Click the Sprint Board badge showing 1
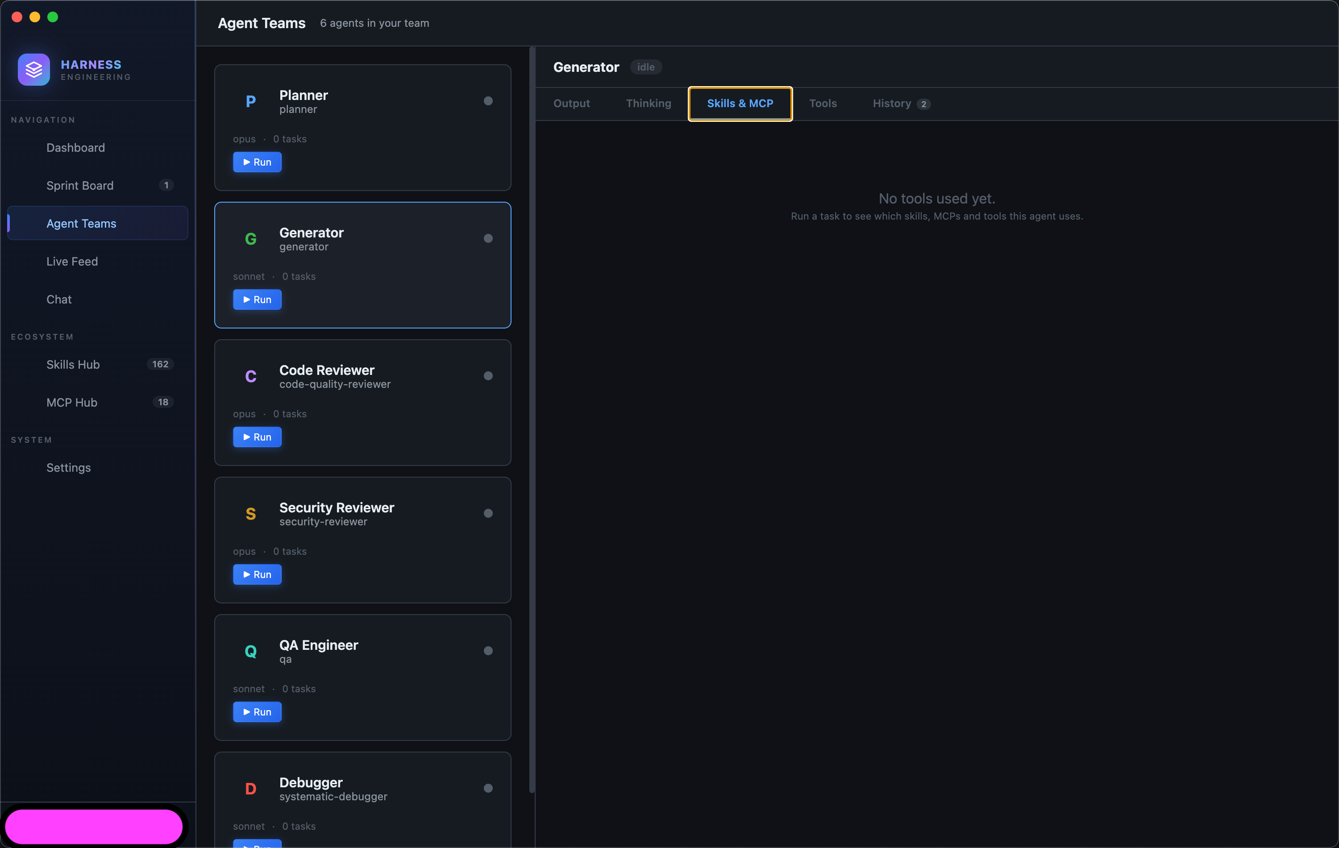Image resolution: width=1339 pixels, height=848 pixels. (x=166, y=185)
